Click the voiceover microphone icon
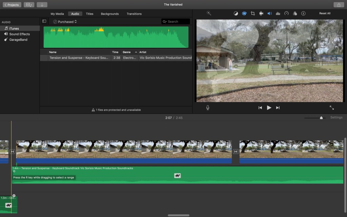 point(208,108)
